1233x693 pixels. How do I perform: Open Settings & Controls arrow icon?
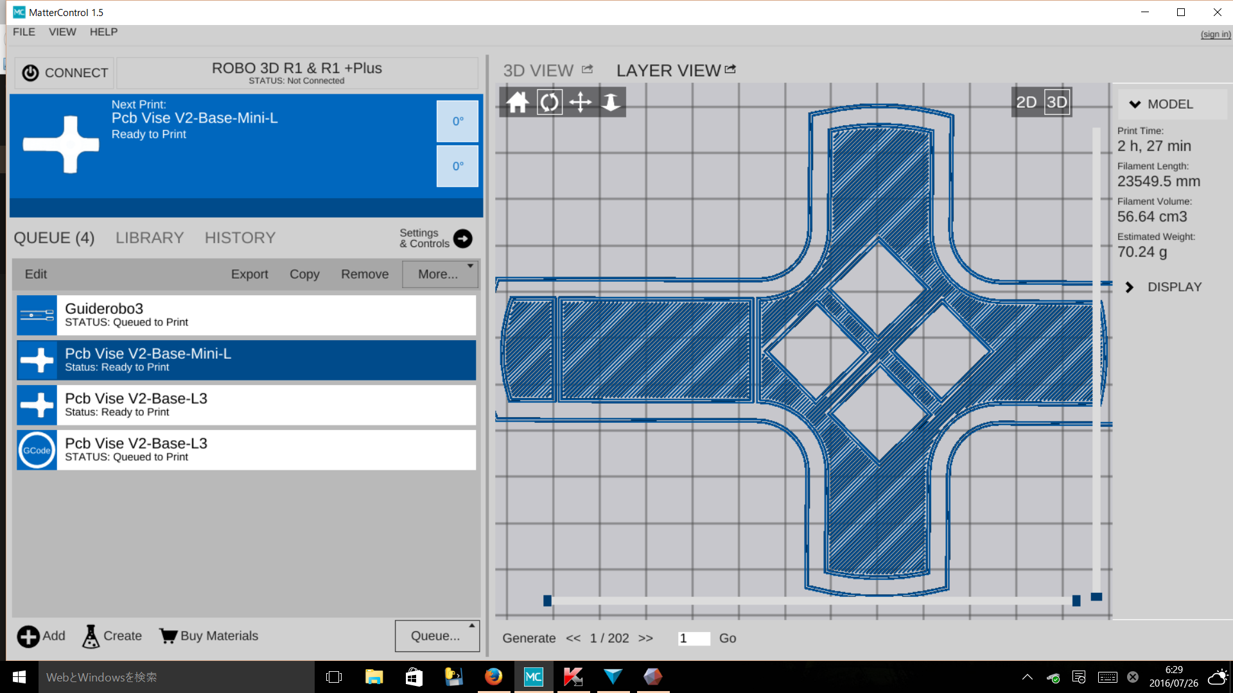[x=462, y=239]
